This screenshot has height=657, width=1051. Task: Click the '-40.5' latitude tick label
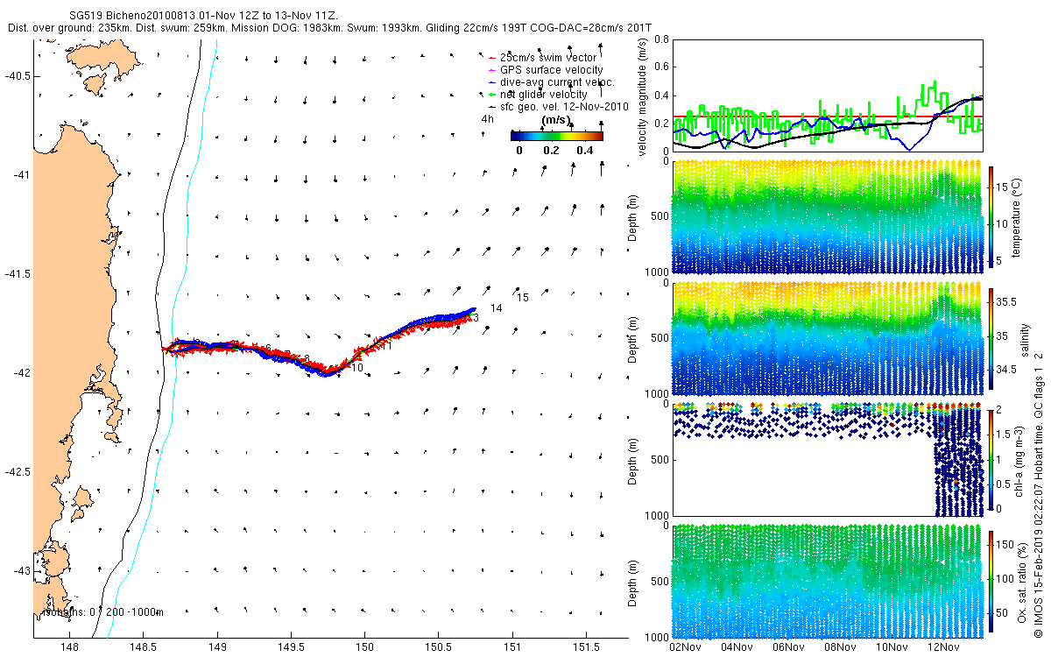17,76
